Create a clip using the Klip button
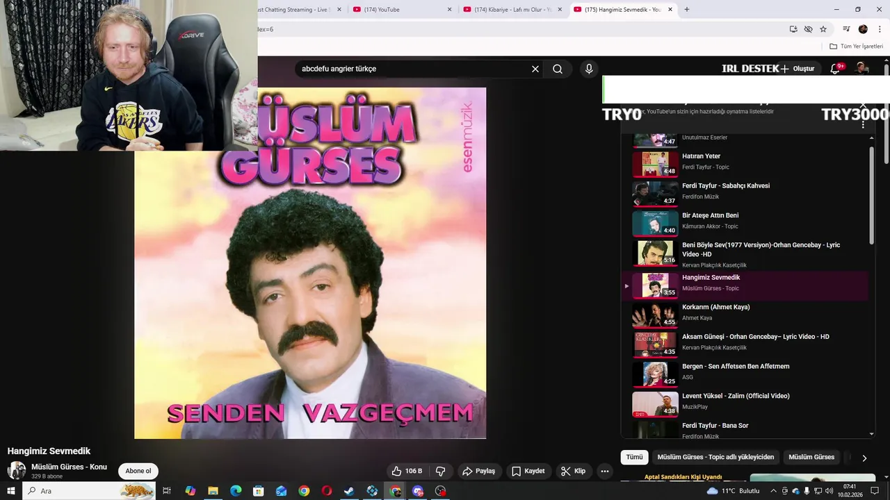 (x=574, y=471)
